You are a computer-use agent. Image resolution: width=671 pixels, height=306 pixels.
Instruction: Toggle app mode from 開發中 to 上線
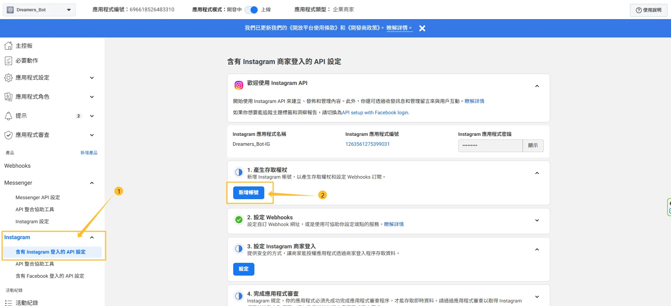pos(251,10)
